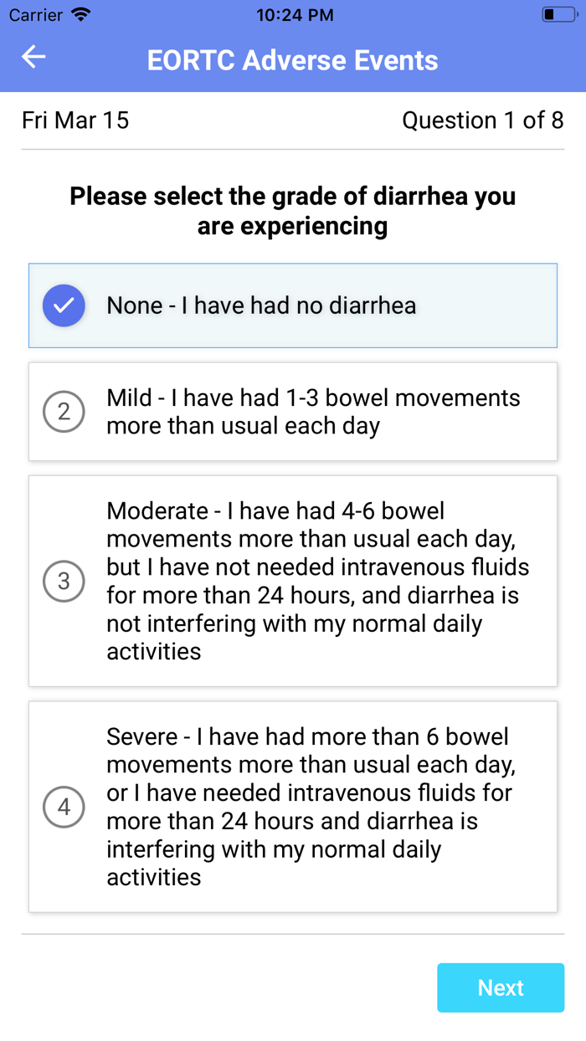The image size is (586, 1041).
Task: Tap the diarrhea grade question heading
Action: pyautogui.click(x=293, y=211)
